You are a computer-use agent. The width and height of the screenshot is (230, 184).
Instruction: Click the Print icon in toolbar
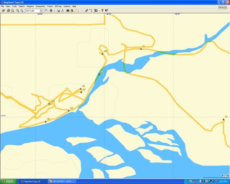pos(8,11)
